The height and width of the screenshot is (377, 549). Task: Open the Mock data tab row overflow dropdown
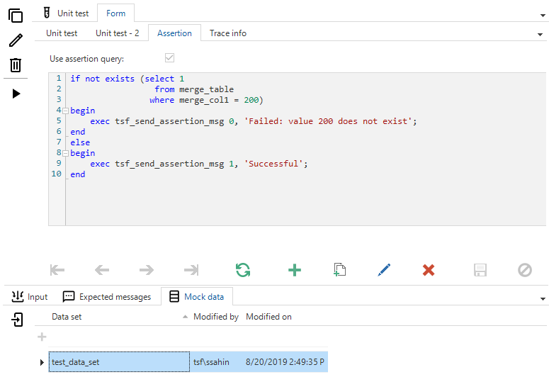click(543, 299)
